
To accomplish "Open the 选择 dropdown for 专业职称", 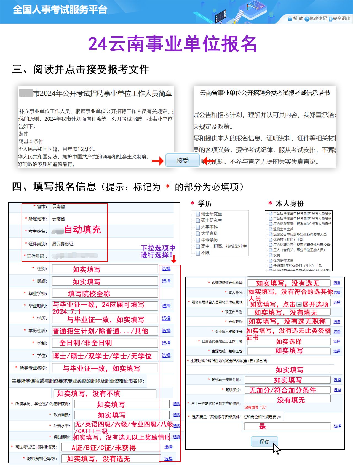I will click(337, 322).
